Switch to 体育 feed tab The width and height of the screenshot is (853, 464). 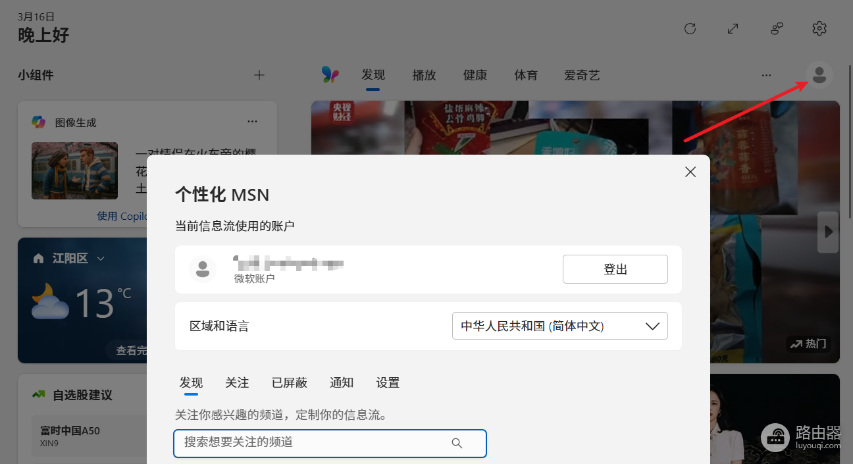(526, 75)
